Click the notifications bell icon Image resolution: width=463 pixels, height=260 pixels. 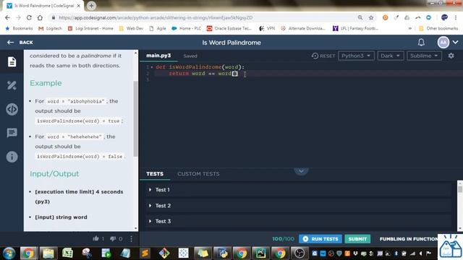tap(421, 43)
